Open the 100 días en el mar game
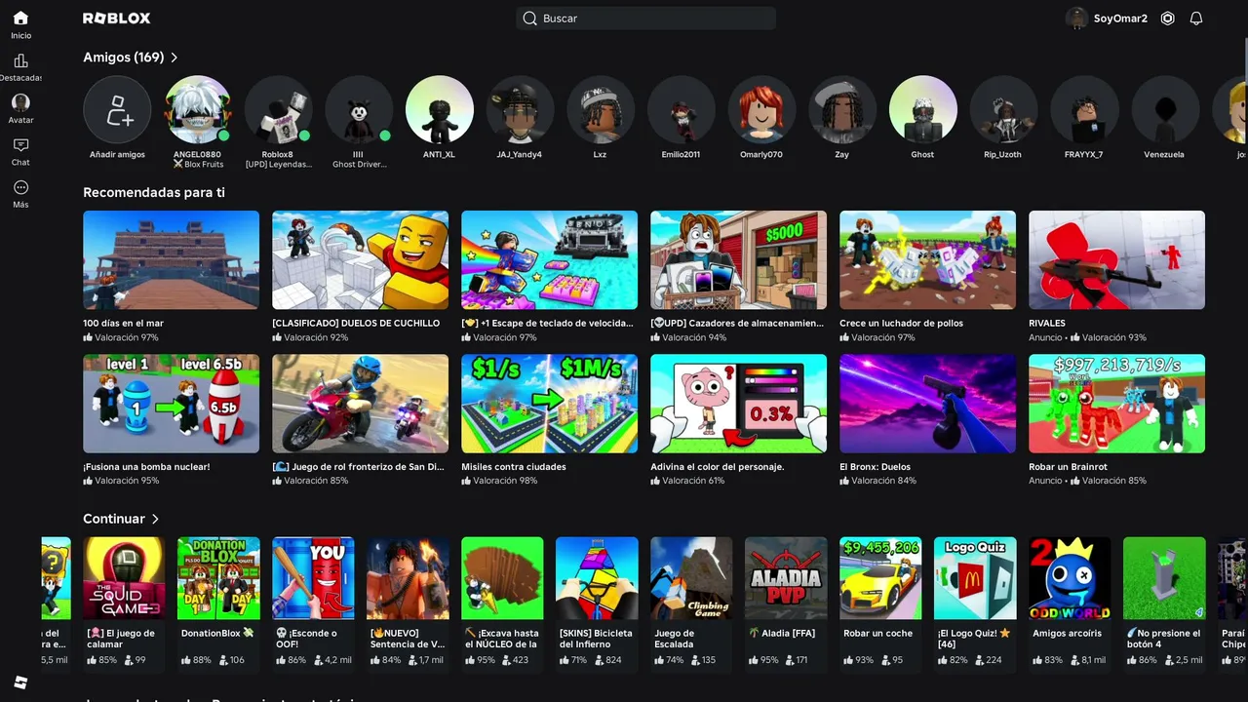1248x702 pixels. pyautogui.click(x=171, y=260)
